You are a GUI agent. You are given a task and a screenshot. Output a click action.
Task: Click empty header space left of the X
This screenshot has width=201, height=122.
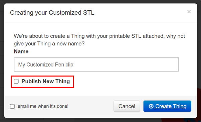141,13
